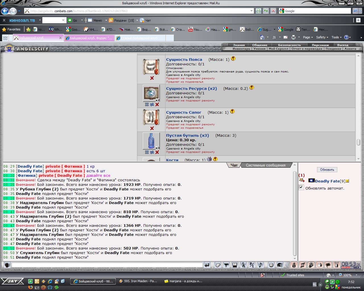Click the Обновить button
This screenshot has width=364, height=291.
point(327,170)
